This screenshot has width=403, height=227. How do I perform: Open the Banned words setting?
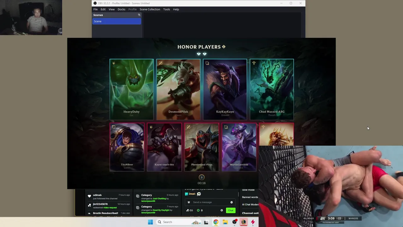click(x=250, y=197)
